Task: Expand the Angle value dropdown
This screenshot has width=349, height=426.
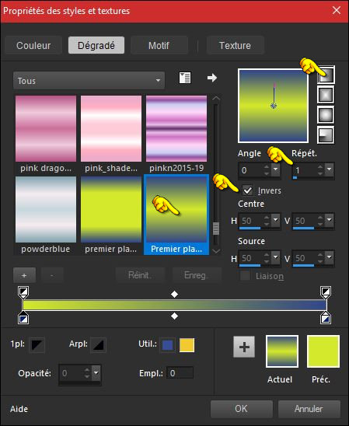Action: 276,169
